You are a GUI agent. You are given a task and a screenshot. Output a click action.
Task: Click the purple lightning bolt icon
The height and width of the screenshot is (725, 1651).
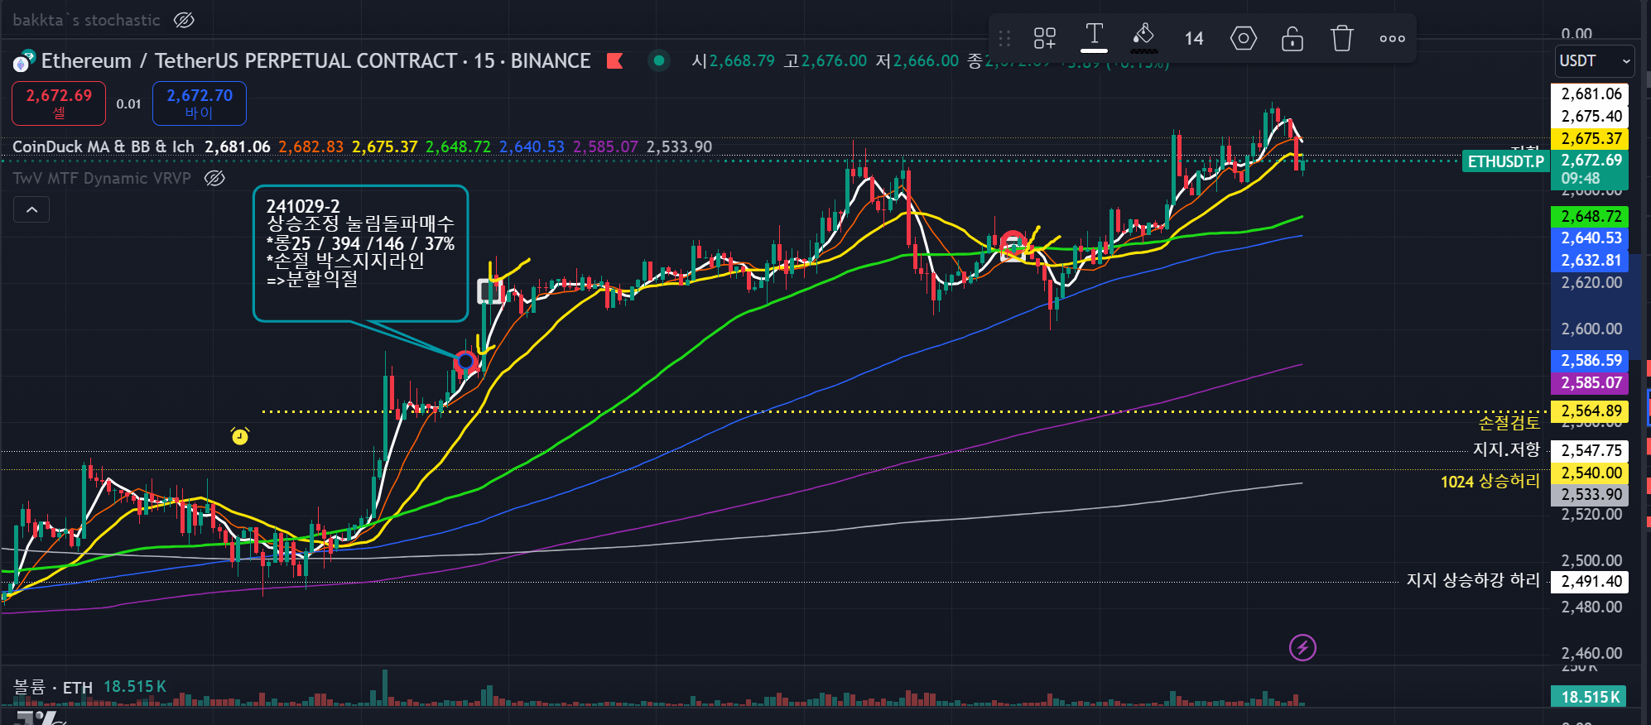click(1303, 647)
